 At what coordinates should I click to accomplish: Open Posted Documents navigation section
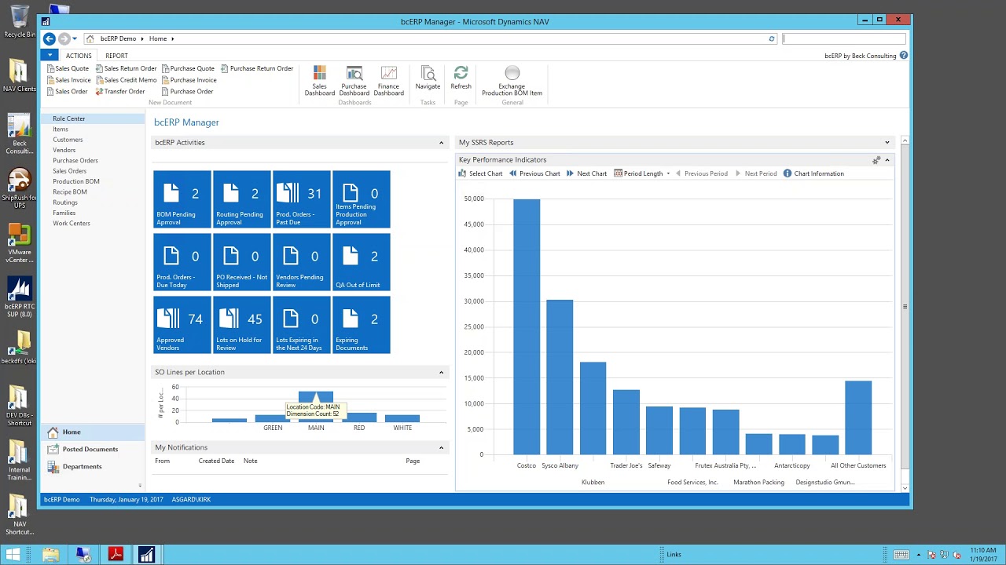click(x=93, y=450)
